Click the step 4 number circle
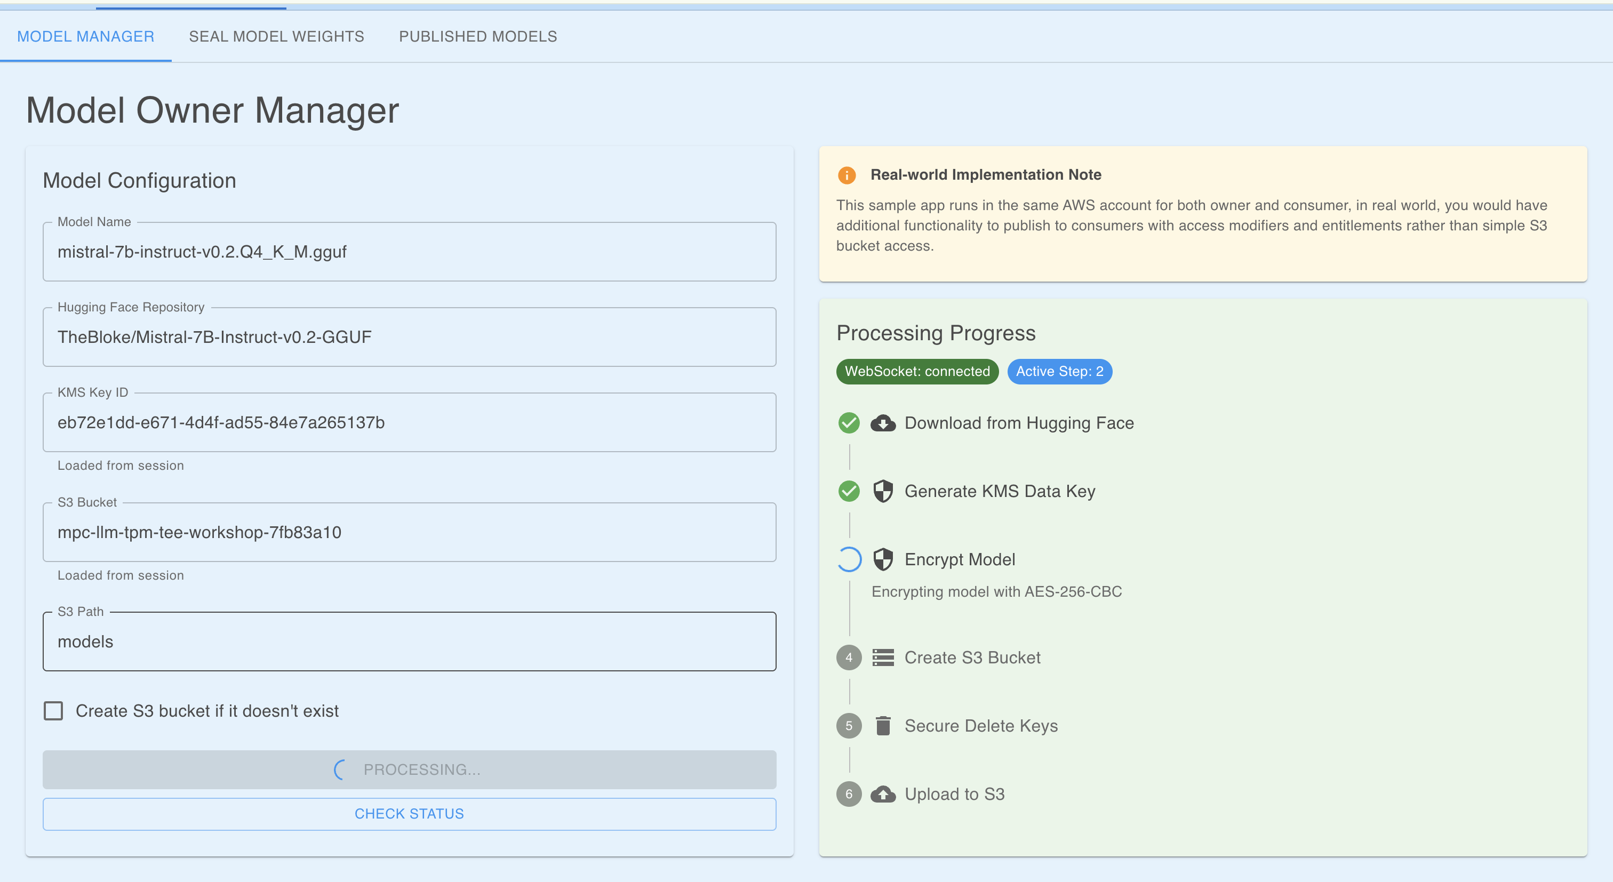 pyautogui.click(x=849, y=658)
